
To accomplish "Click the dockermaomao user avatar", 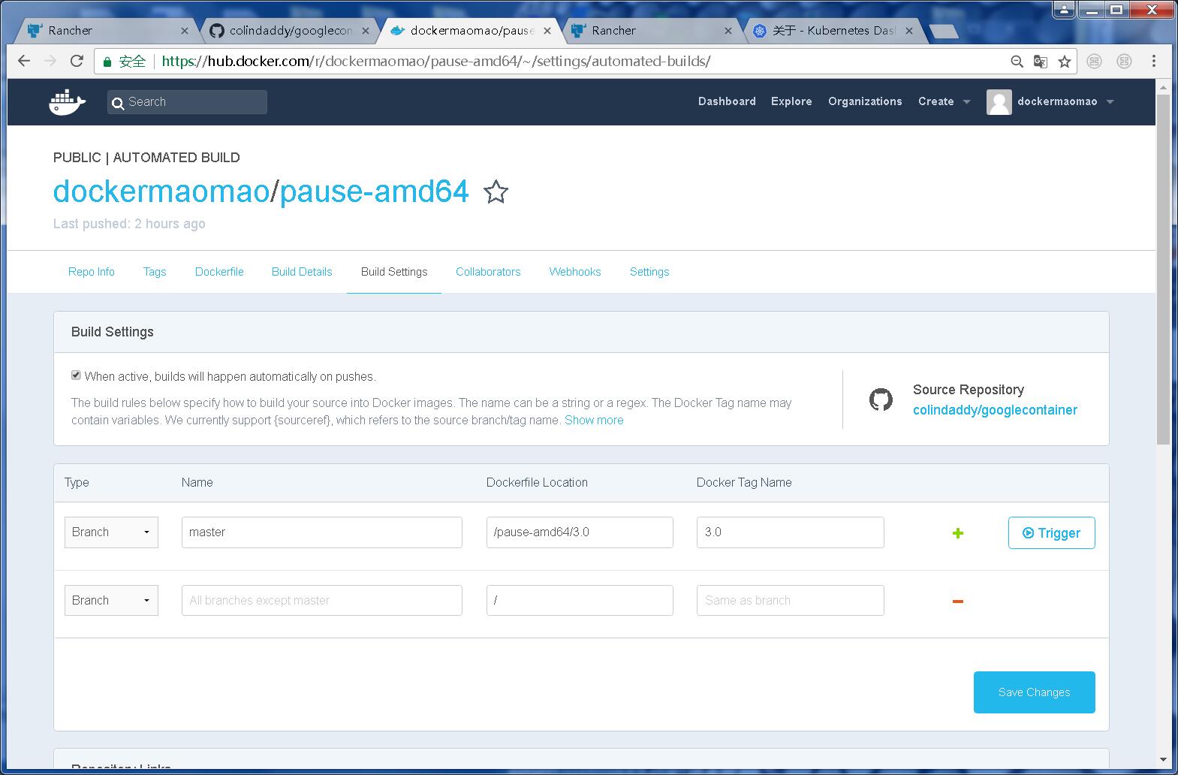I will 999,101.
